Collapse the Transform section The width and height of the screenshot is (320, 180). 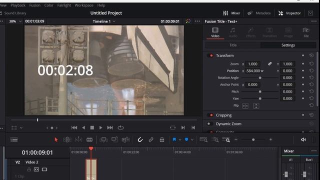pyautogui.click(x=224, y=55)
